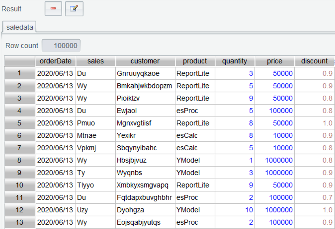Click customer cell Fqtdapxbuvghbhr
The image size is (335, 229).
point(144,197)
